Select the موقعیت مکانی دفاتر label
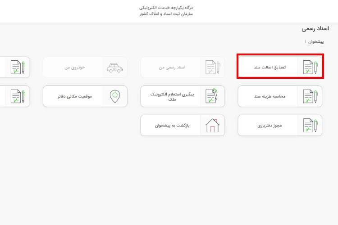The height and width of the screenshot is (225, 338). point(74,96)
